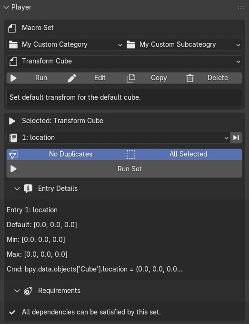
Task: Click the Entry Details info bubble icon
Action: (x=28, y=188)
